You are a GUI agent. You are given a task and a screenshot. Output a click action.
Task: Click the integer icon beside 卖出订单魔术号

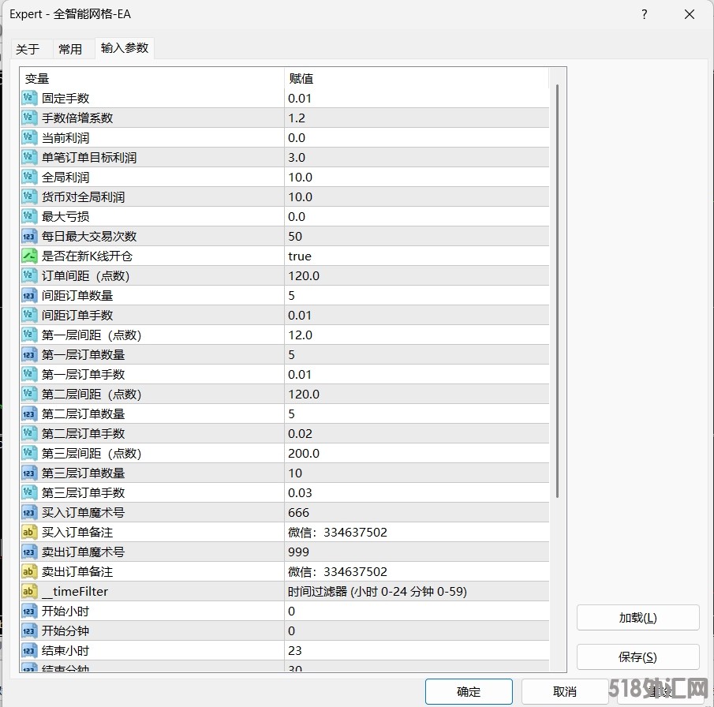pyautogui.click(x=30, y=552)
